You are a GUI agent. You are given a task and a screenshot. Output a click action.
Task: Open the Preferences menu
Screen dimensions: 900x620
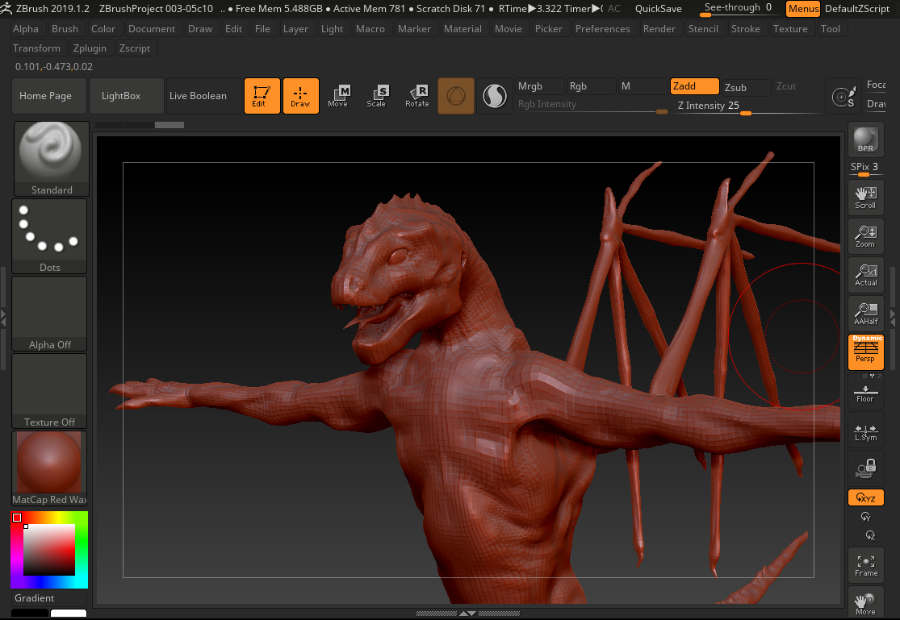pyautogui.click(x=602, y=29)
